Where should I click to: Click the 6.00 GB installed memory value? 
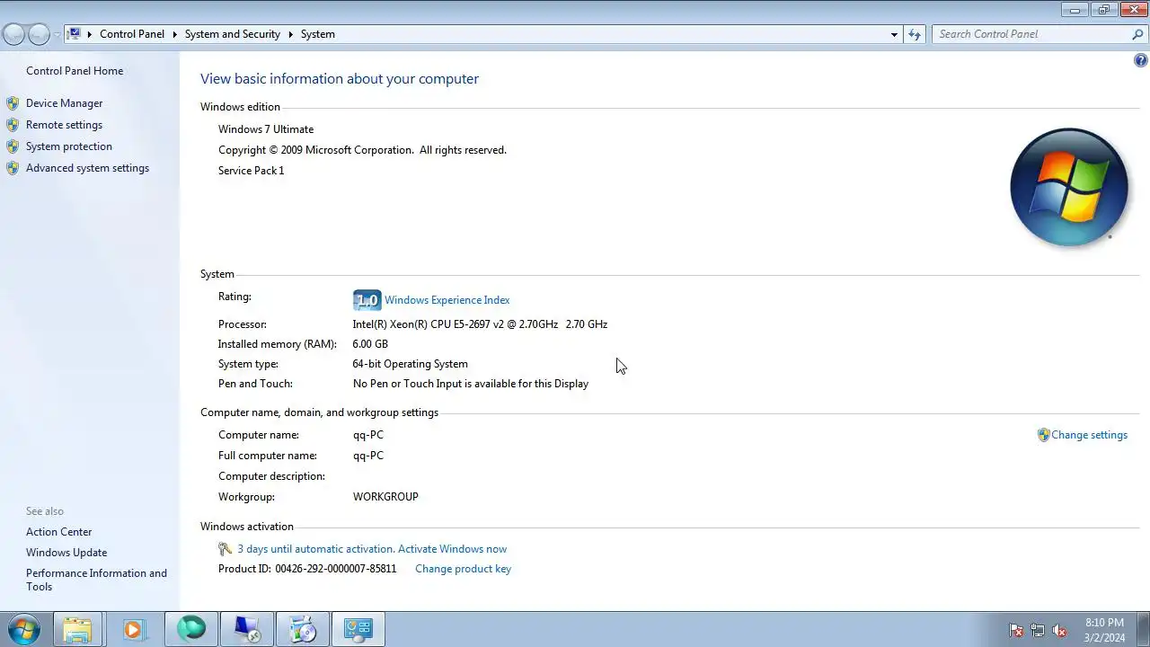pos(370,344)
